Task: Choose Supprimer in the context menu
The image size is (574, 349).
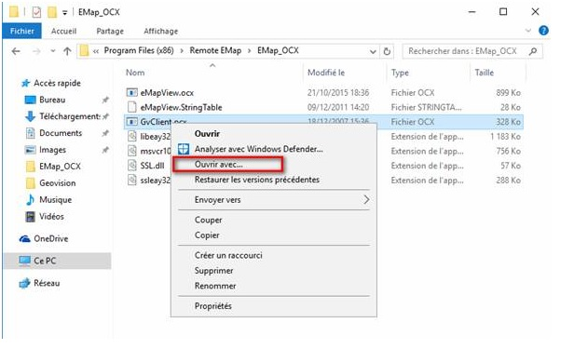Action: click(213, 271)
